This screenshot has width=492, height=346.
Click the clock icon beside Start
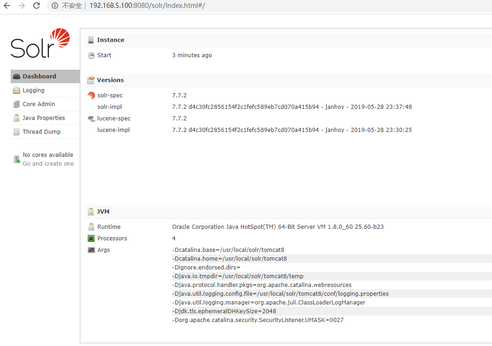tap(91, 55)
